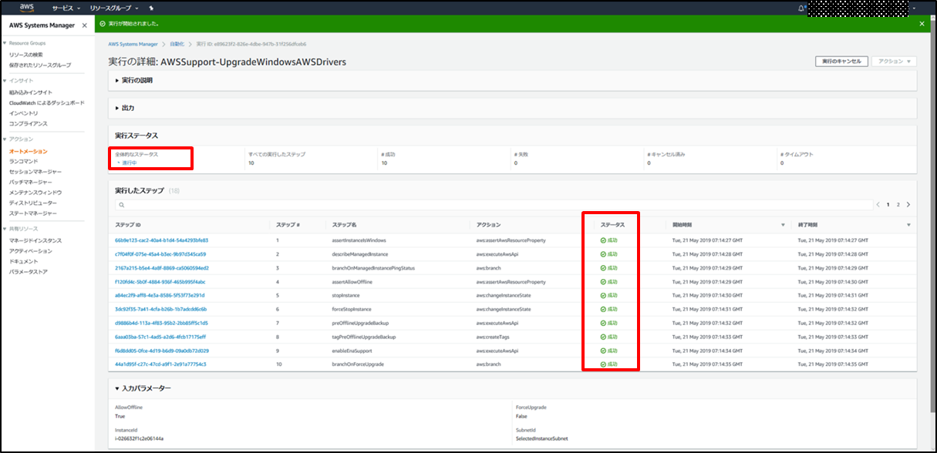Sort by 終了時刻 column arrow
937x453 pixels.
tap(909, 225)
